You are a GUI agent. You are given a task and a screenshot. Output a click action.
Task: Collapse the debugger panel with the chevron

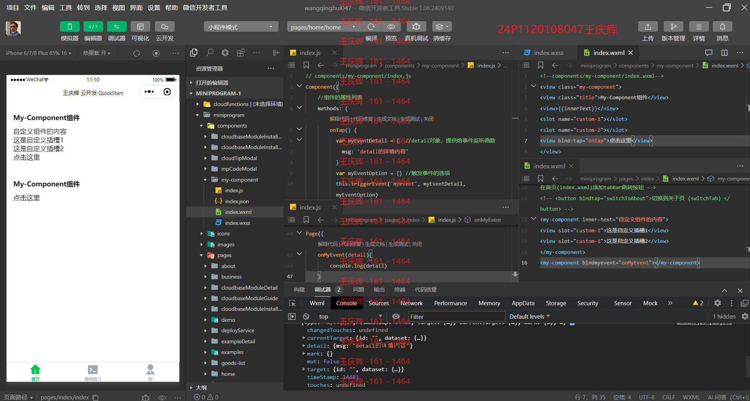[x=724, y=291]
